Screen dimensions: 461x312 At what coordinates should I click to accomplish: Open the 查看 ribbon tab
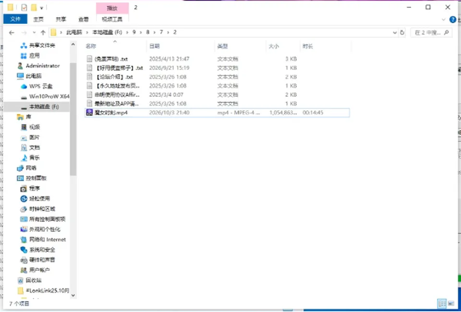click(84, 19)
